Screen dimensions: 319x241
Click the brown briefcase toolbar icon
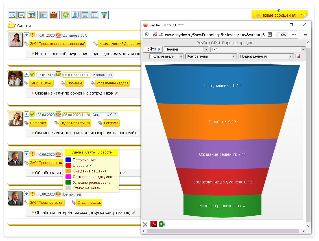(x=53, y=15)
